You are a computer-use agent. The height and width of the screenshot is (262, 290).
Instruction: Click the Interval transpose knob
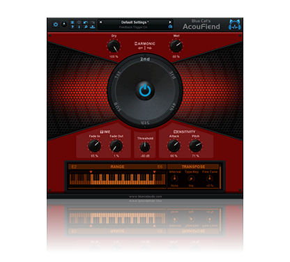click(x=174, y=178)
